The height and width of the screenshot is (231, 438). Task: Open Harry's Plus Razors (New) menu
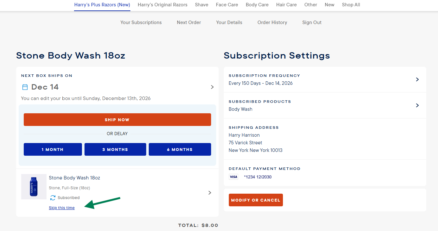click(x=102, y=5)
